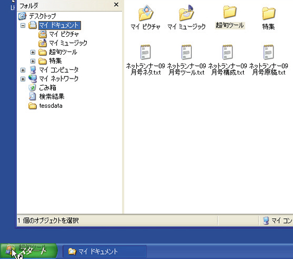
Task: Click マイ ピクチャ label in file pane
Action: (x=145, y=27)
